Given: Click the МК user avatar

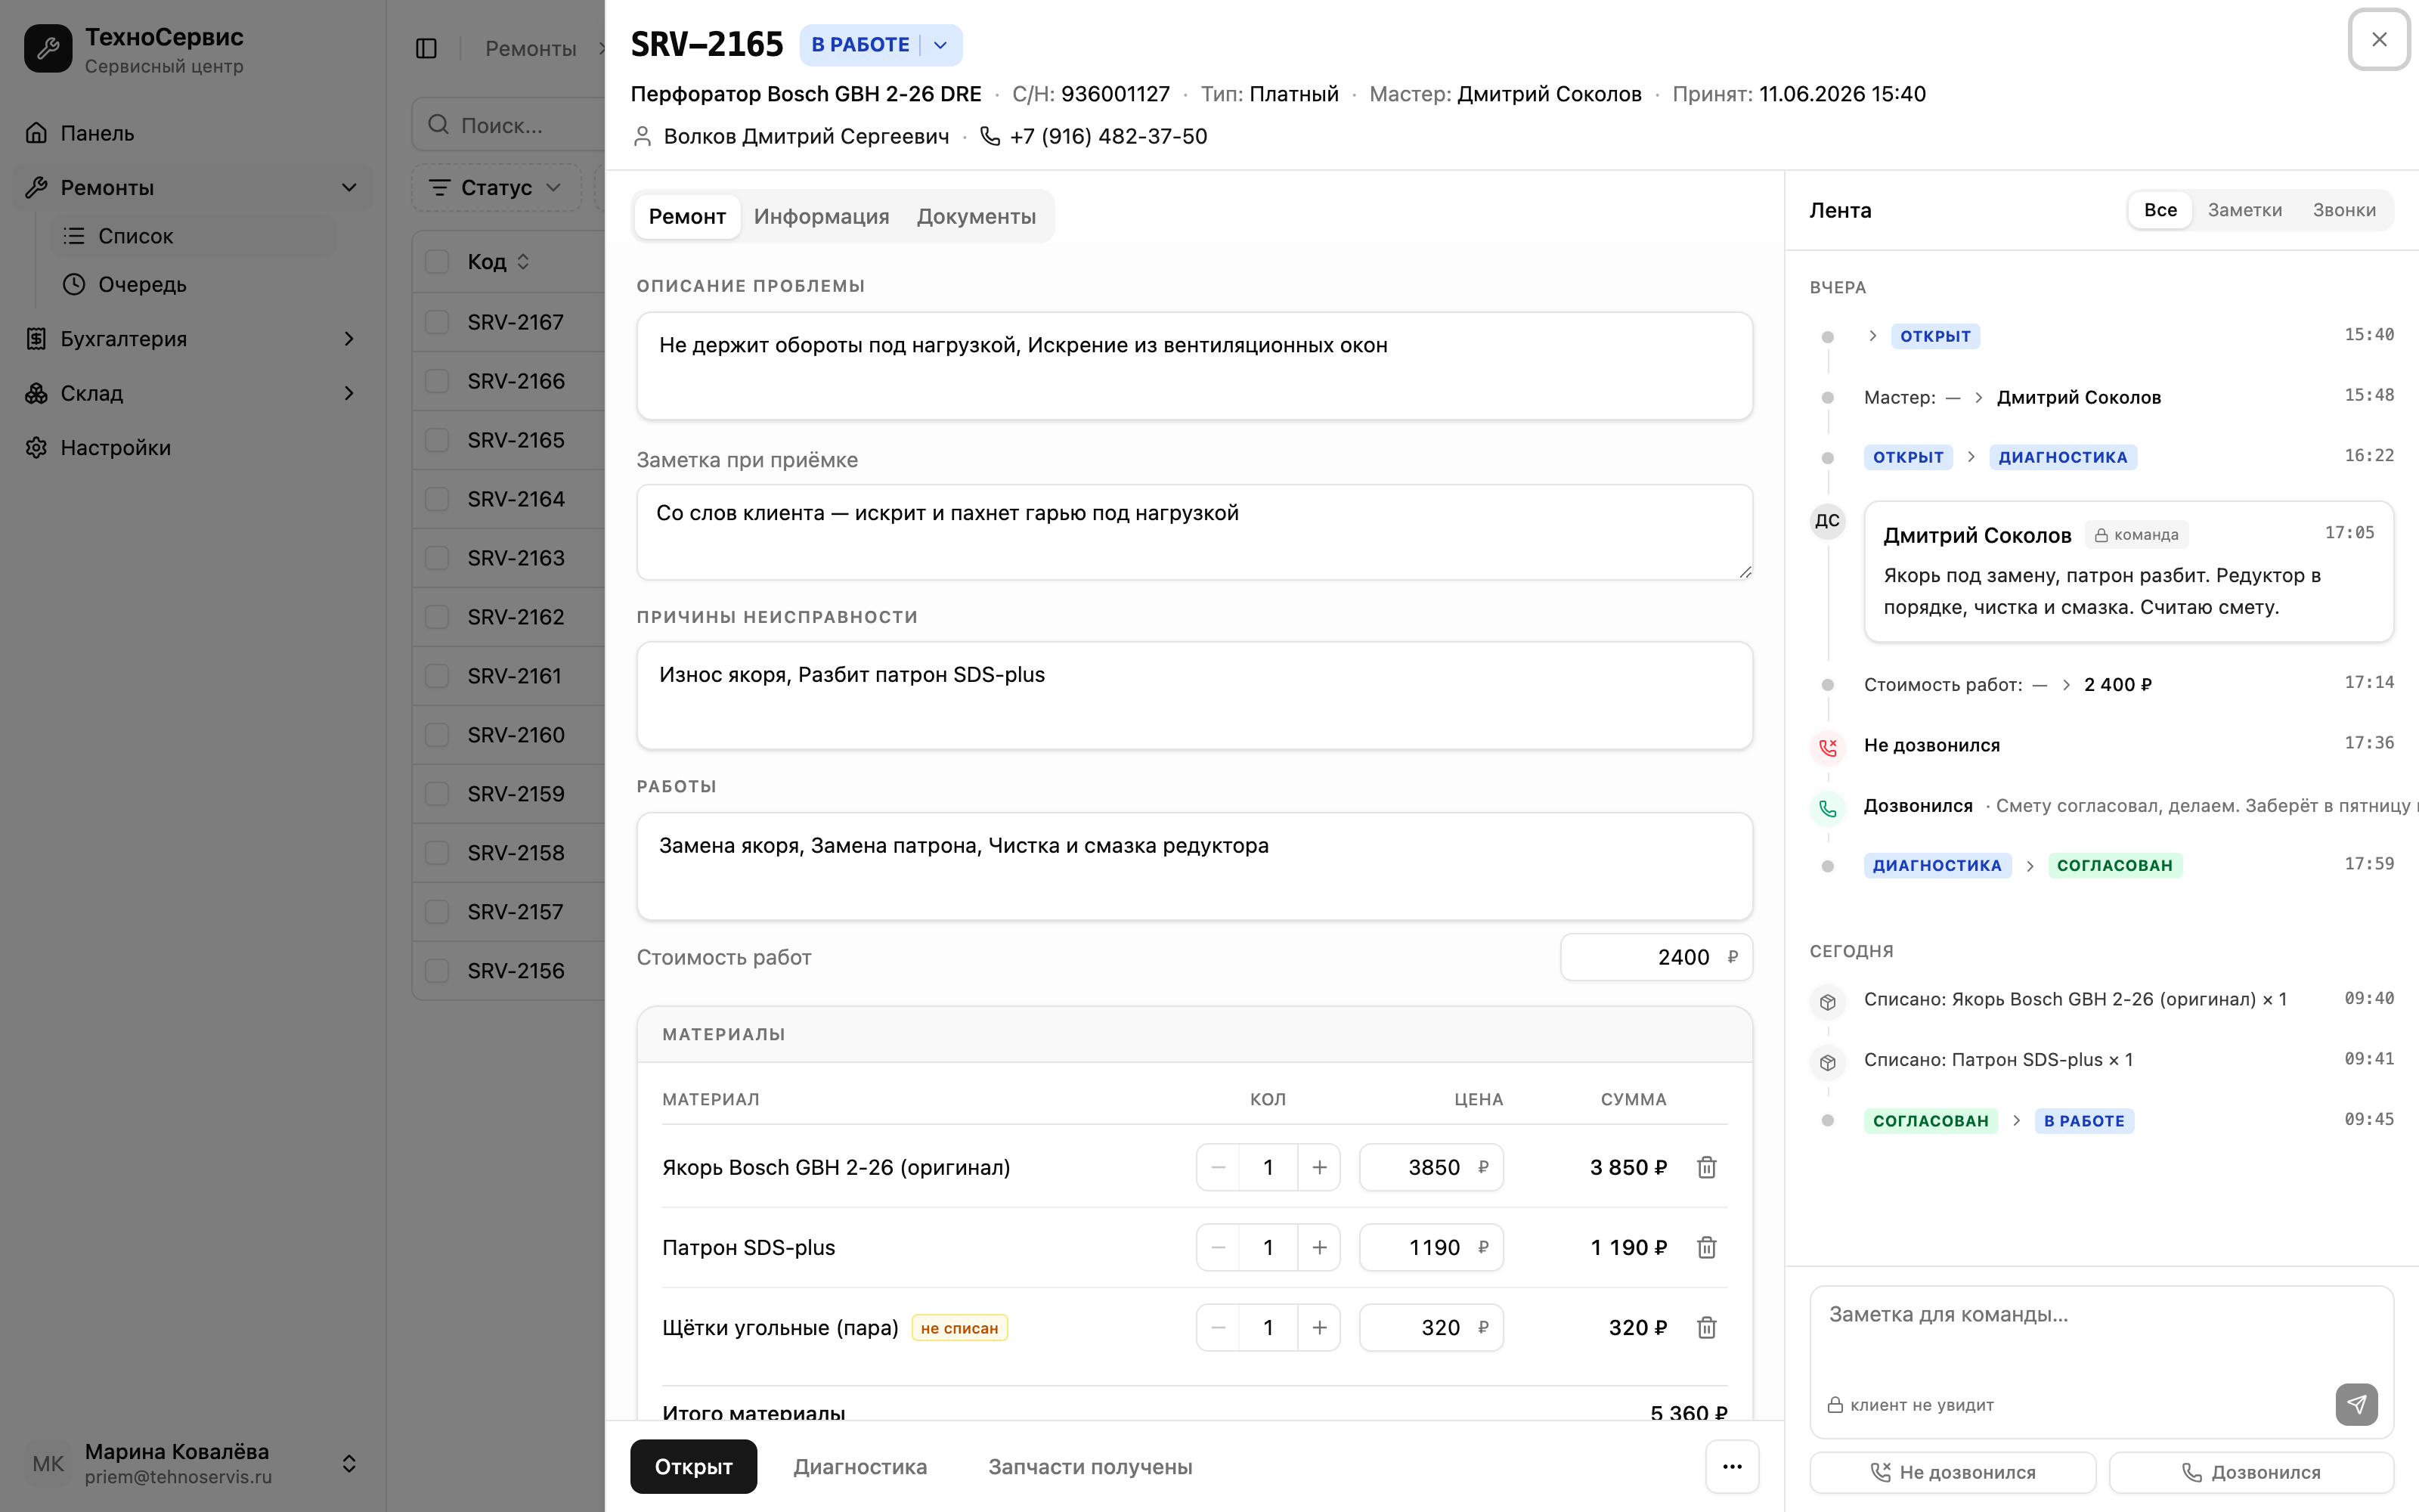Looking at the screenshot, I should [48, 1463].
